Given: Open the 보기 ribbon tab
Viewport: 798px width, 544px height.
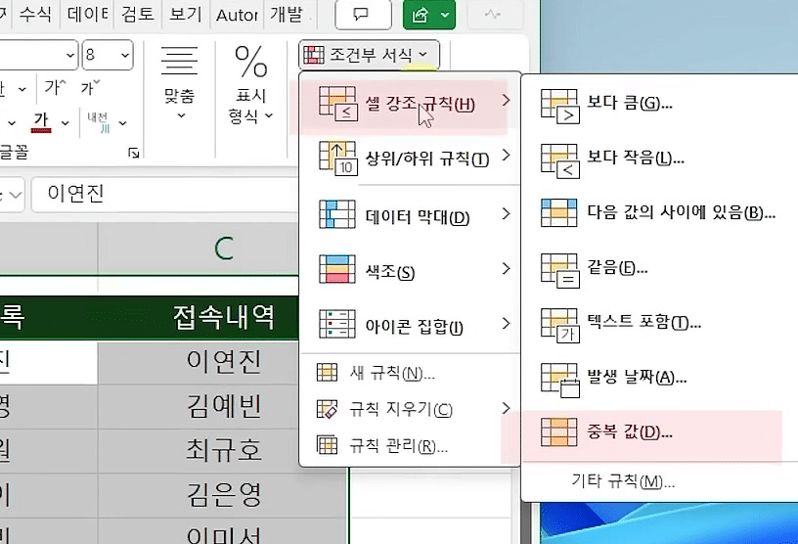Looking at the screenshot, I should [185, 14].
